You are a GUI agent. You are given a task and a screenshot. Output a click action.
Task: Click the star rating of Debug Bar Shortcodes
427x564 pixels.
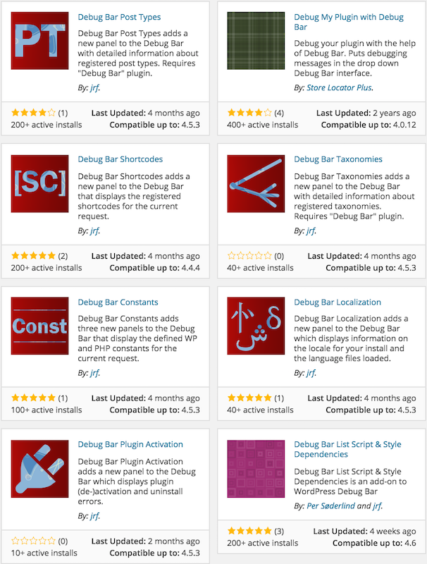coord(33,256)
